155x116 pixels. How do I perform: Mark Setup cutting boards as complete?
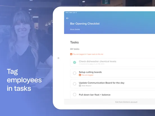pos(74,73)
